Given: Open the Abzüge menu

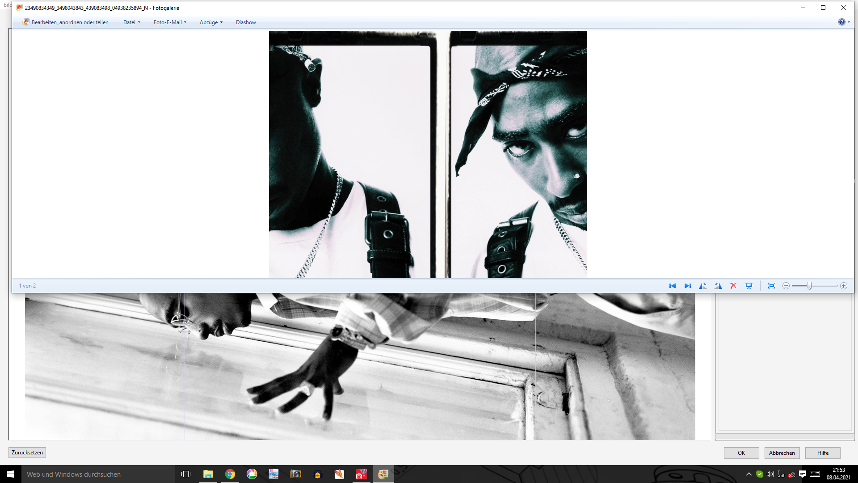Looking at the screenshot, I should coord(211,22).
